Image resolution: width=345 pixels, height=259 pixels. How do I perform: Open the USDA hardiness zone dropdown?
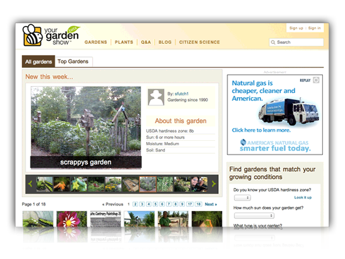[x=242, y=197]
